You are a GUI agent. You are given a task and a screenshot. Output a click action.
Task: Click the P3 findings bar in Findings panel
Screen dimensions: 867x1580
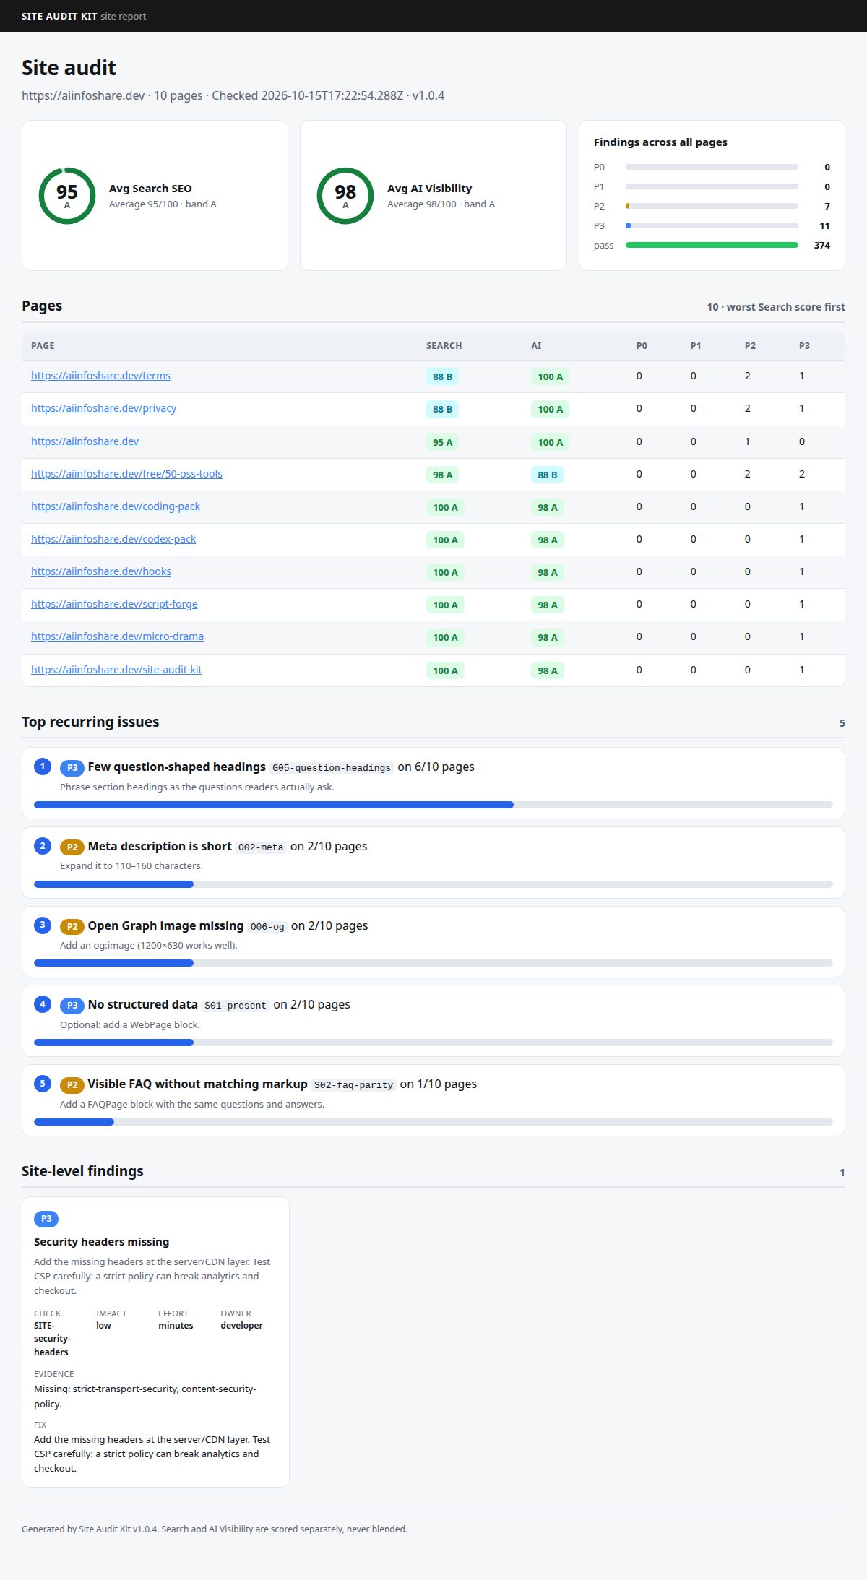712,225
